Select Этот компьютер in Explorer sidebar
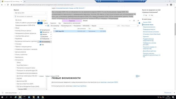 tap(45, 42)
